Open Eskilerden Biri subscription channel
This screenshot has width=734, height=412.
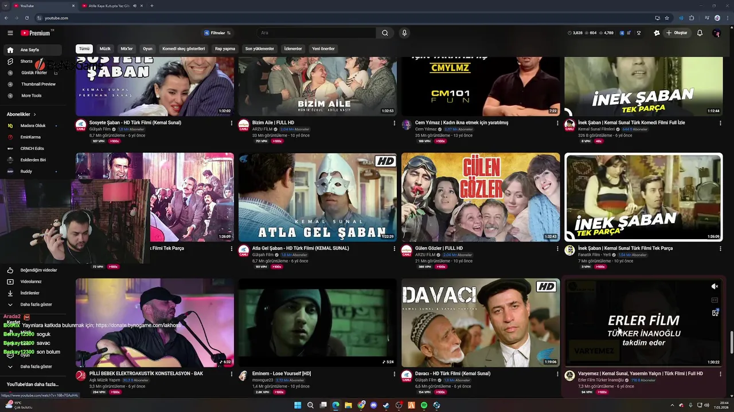point(33,160)
